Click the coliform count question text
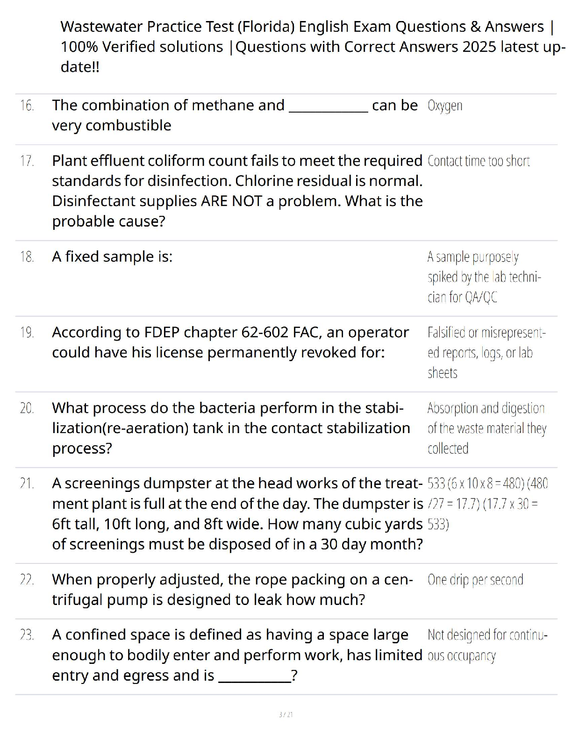This screenshot has width=572, height=740. [237, 191]
